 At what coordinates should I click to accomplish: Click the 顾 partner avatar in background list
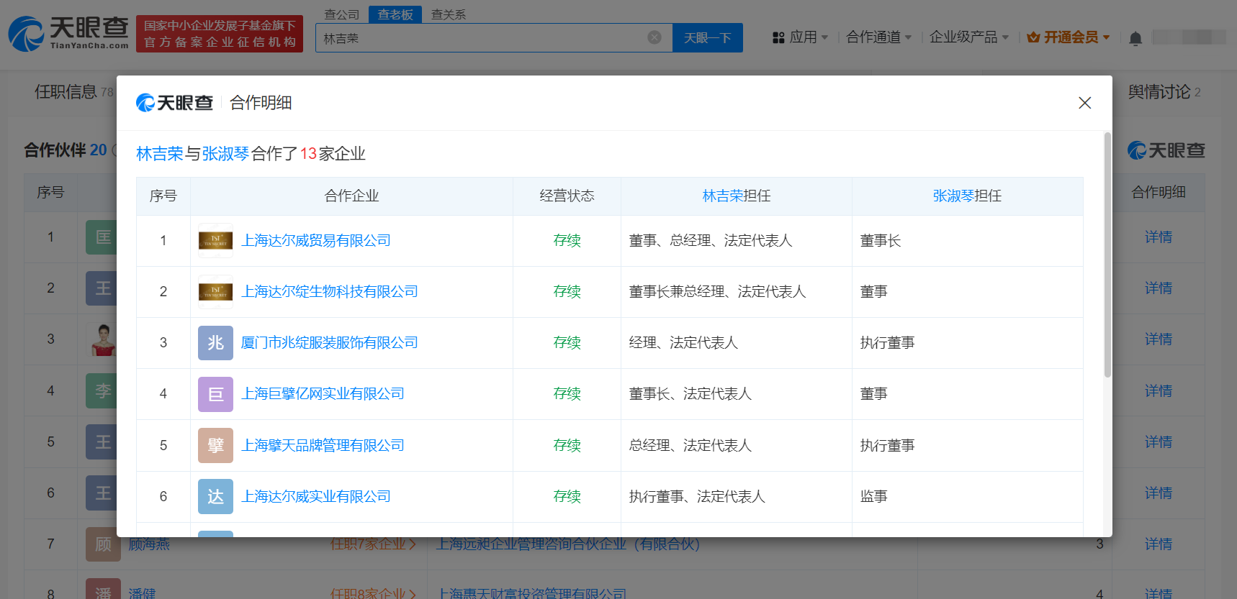coord(103,544)
